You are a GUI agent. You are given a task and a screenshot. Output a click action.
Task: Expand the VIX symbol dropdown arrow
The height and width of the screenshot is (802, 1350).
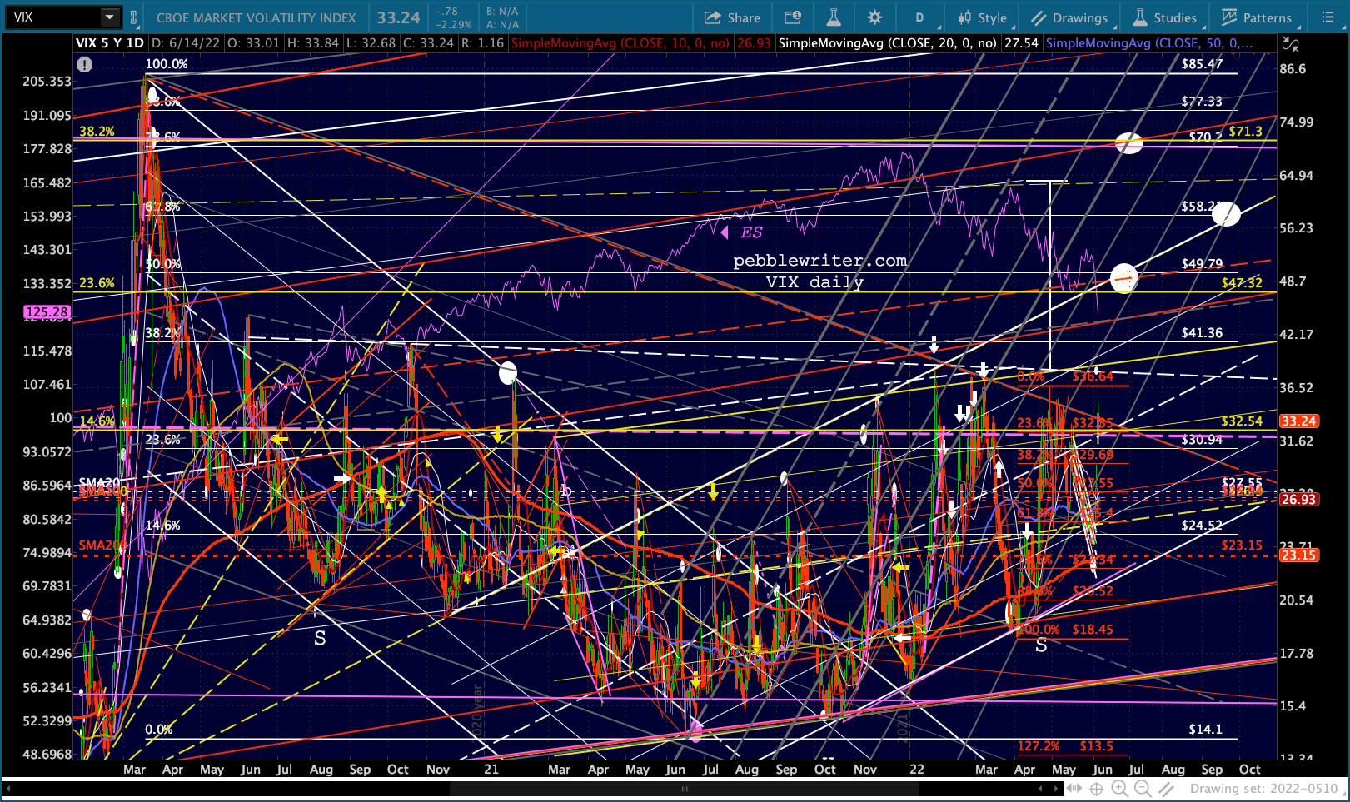(109, 17)
